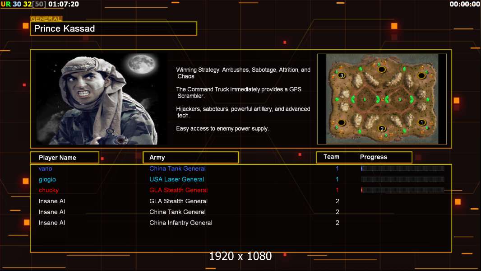Click the Player Name column header

[65, 158]
